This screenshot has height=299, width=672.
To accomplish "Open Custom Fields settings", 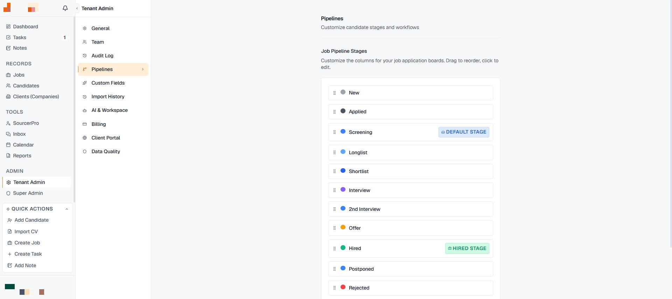I will (113, 83).
